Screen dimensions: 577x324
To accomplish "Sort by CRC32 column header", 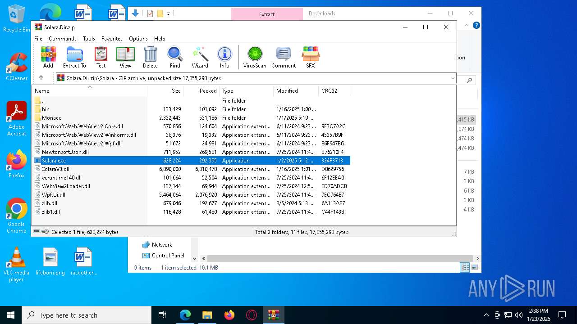I will [x=334, y=91].
